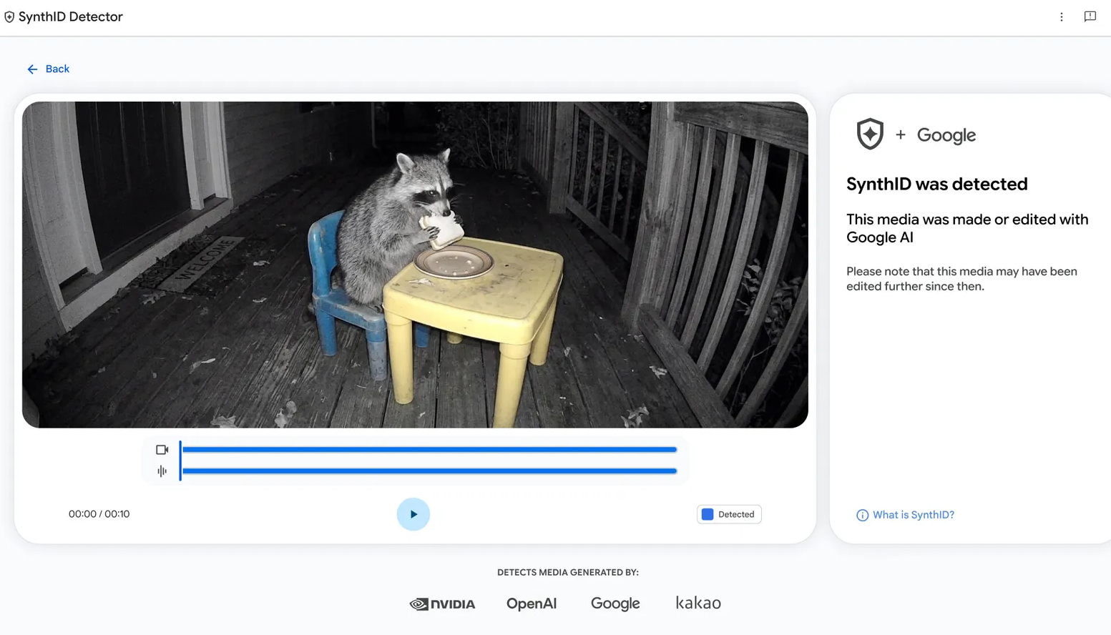Click the info icon beside What is SynthID

[863, 516]
